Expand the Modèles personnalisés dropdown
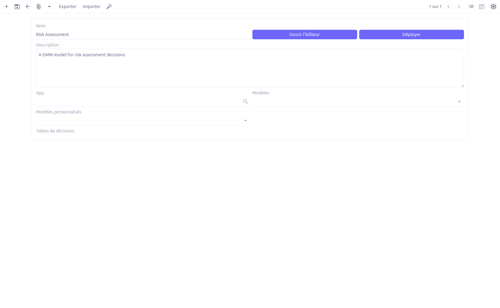 [x=245, y=120]
